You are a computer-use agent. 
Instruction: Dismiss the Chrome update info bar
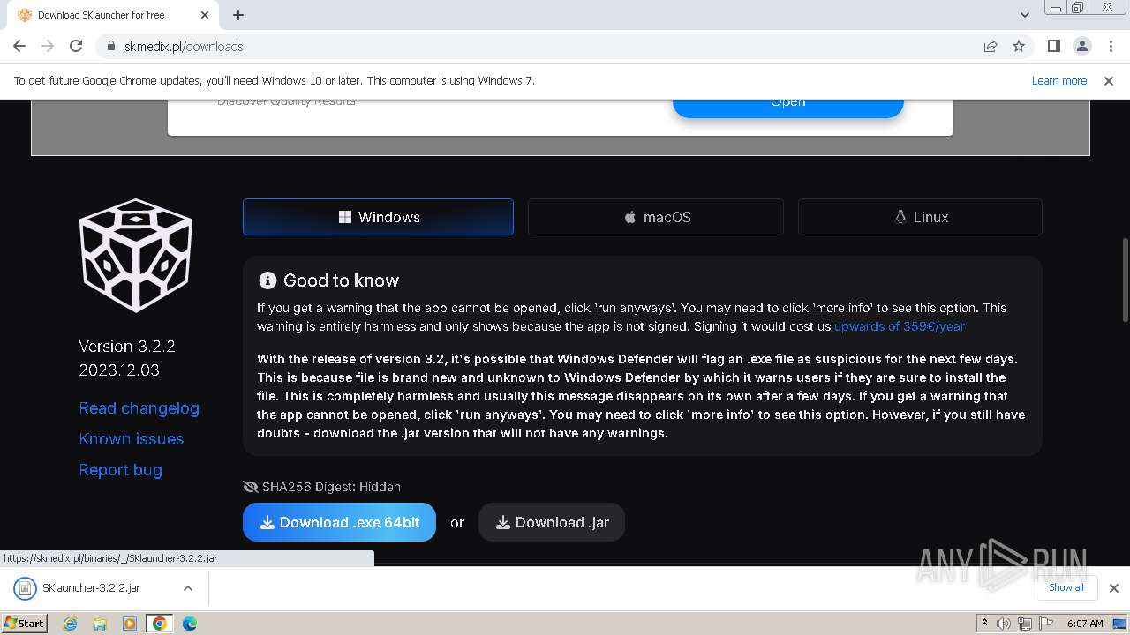[1109, 80]
